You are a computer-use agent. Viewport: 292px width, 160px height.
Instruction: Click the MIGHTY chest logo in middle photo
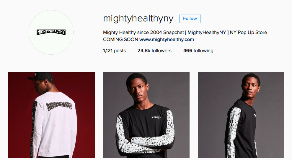[x=156, y=117]
